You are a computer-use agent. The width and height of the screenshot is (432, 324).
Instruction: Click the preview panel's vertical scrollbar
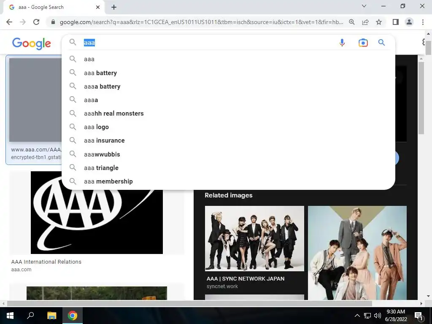421,98
